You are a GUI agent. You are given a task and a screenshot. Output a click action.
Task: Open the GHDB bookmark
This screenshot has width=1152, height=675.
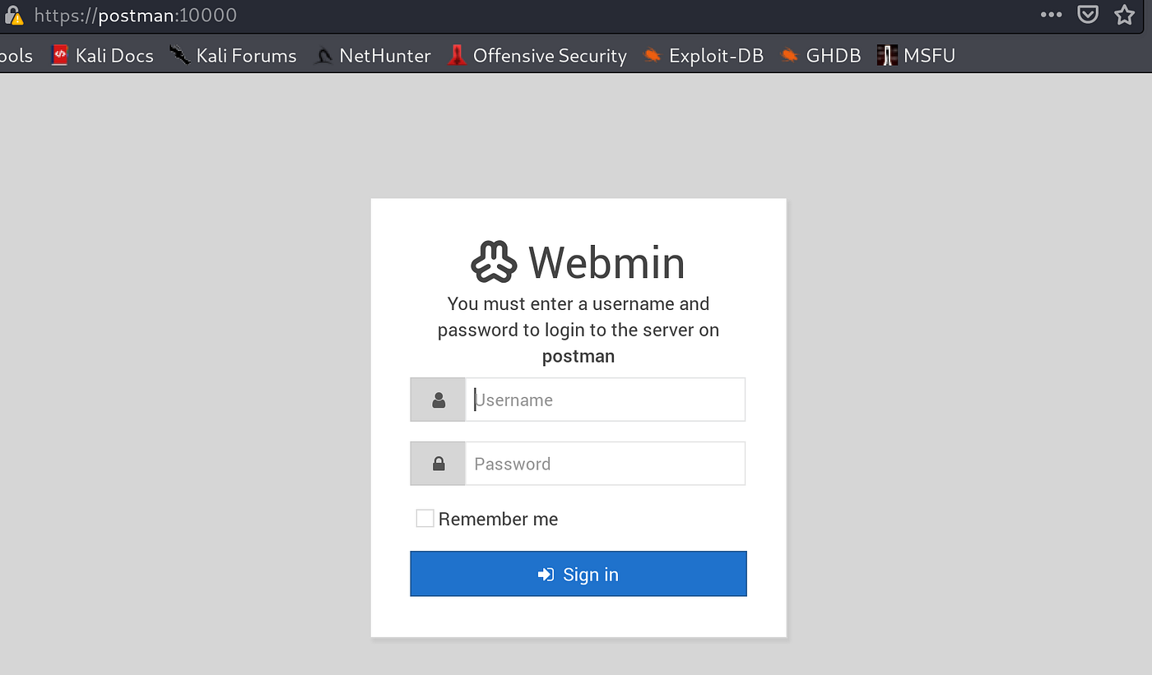(x=820, y=56)
